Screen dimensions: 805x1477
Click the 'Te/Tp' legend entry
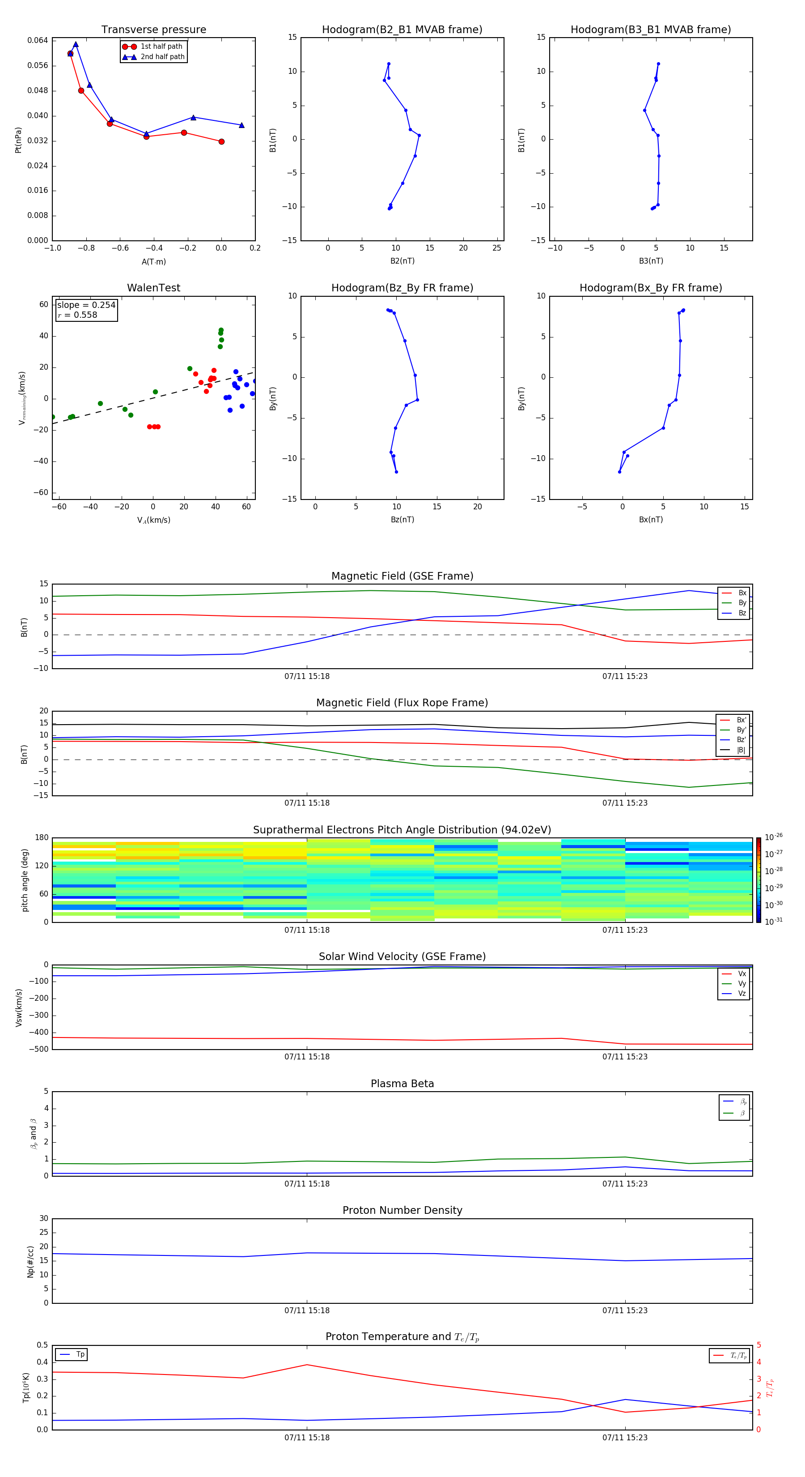point(729,1355)
